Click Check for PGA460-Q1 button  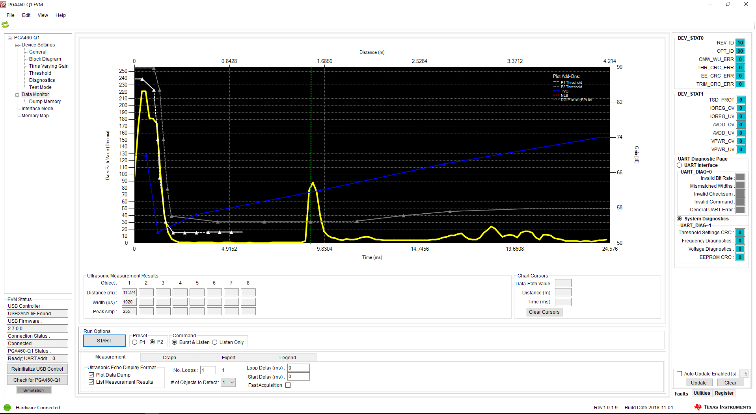(37, 380)
